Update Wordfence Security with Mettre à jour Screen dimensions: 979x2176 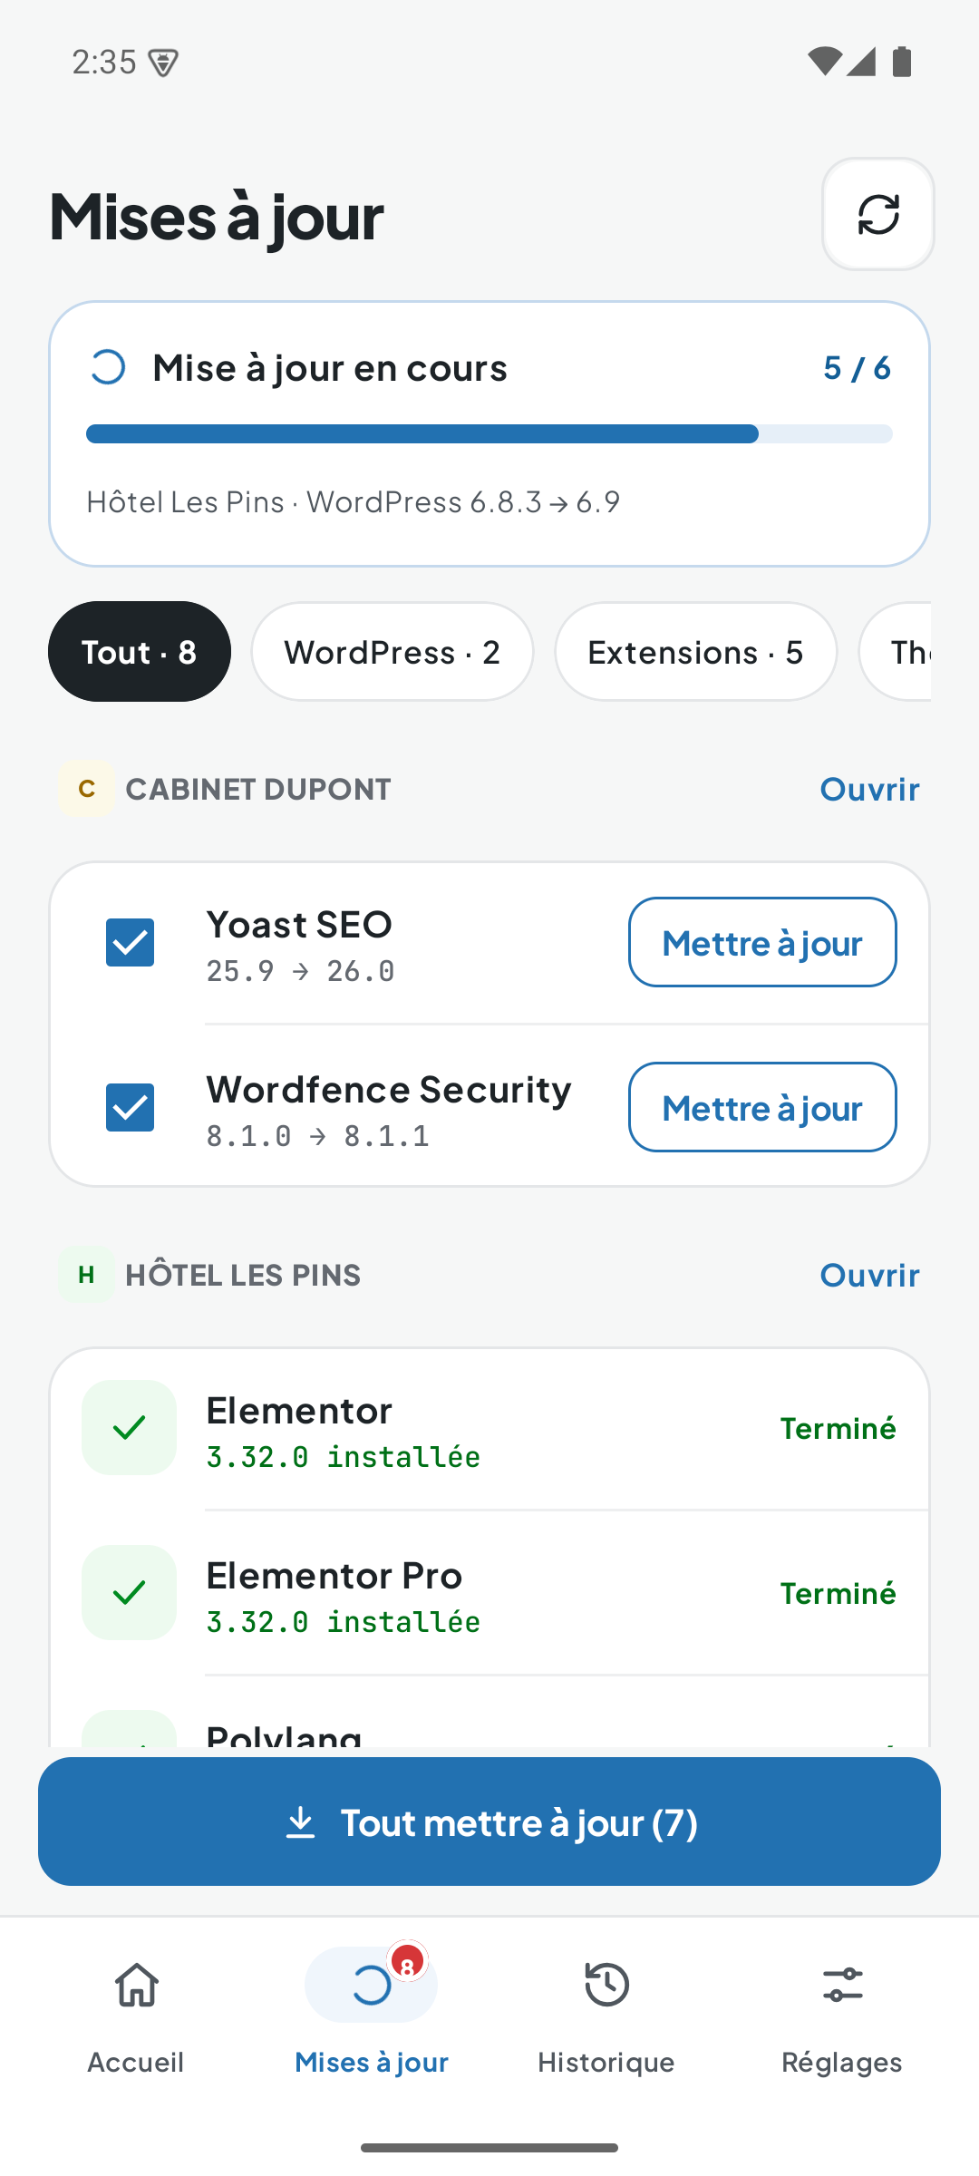pyautogui.click(x=762, y=1108)
